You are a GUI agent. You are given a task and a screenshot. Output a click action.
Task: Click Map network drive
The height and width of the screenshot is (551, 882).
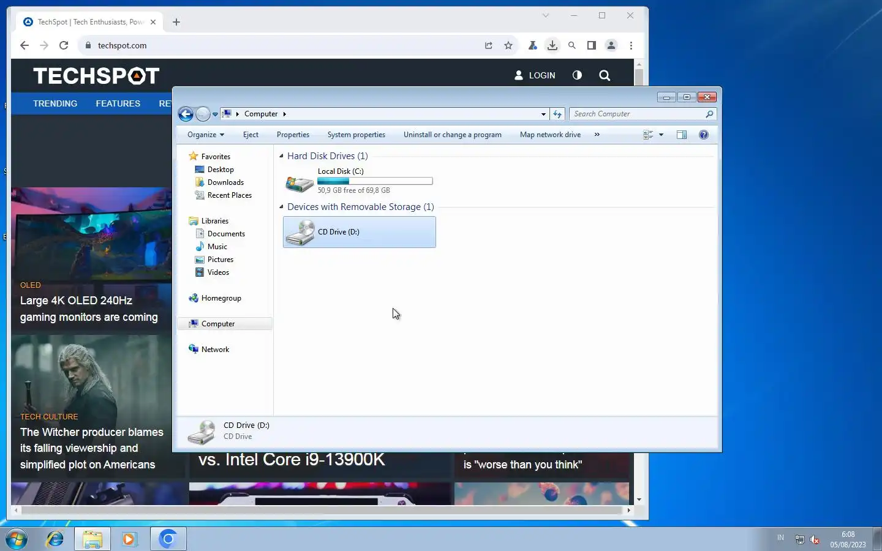[550, 135]
